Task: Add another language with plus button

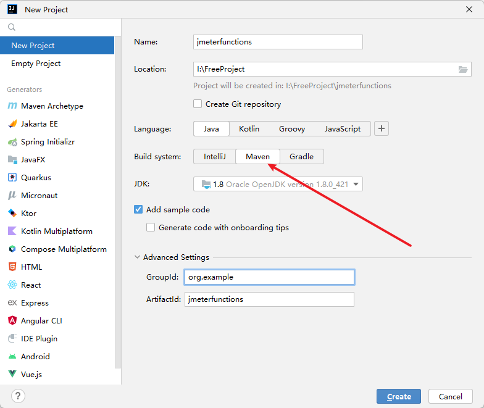Action: point(382,128)
